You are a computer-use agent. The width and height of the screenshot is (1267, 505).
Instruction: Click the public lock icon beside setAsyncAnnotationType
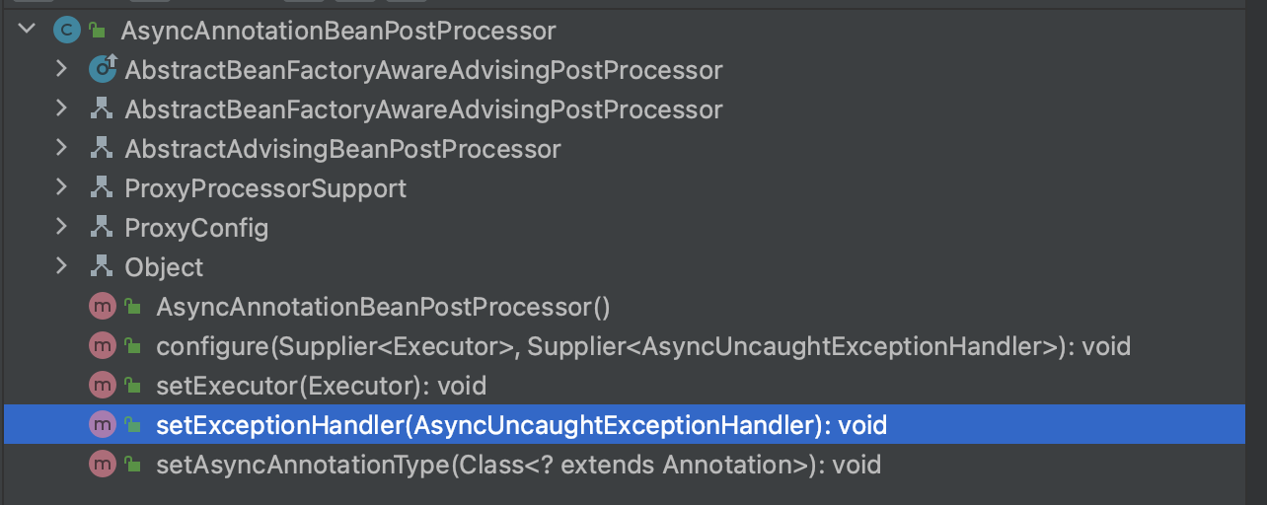click(132, 465)
